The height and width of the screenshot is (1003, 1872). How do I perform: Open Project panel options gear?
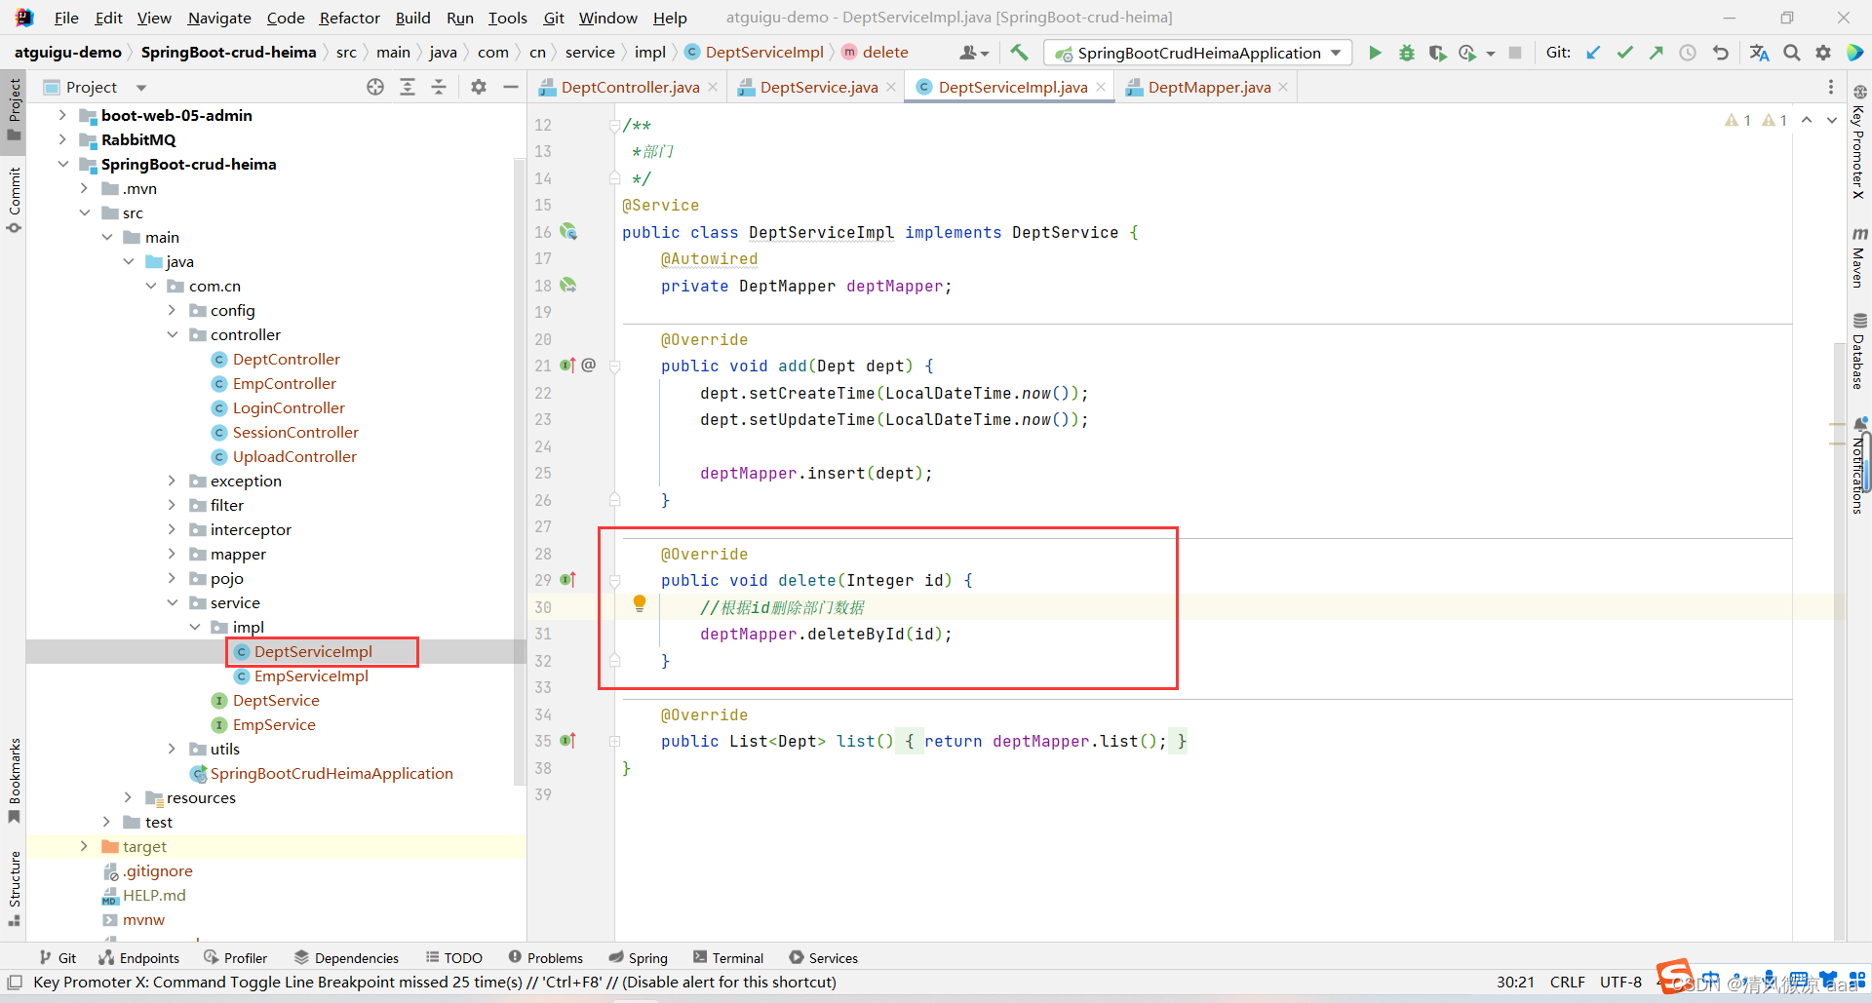click(479, 87)
